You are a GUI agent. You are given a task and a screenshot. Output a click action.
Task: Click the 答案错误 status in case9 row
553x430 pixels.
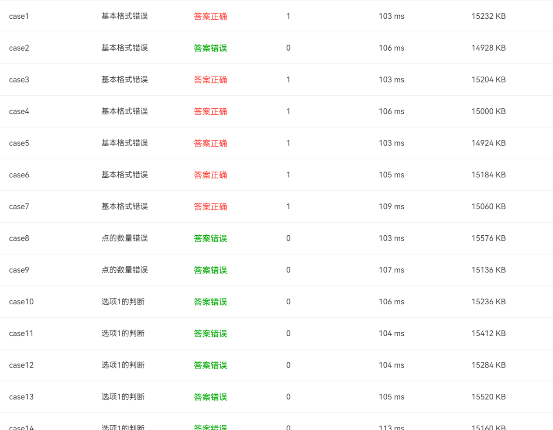(210, 270)
